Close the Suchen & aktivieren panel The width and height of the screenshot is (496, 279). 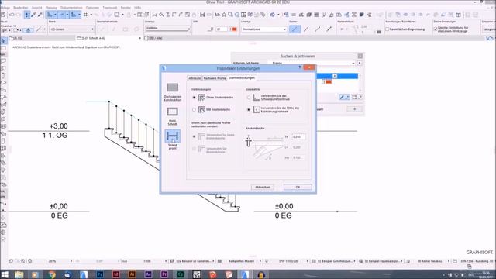(360, 56)
